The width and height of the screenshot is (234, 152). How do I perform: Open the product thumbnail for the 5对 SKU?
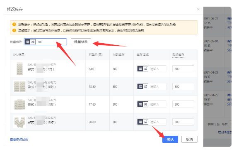point(19,69)
